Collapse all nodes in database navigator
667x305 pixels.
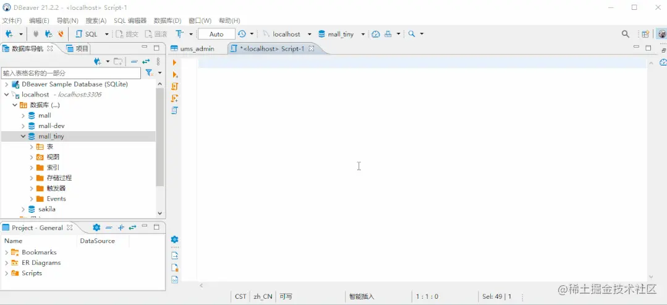click(134, 61)
